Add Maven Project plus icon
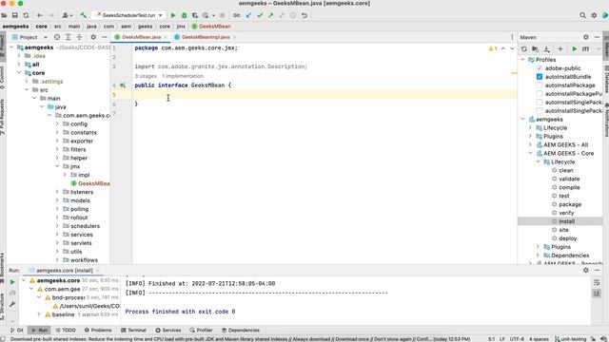This screenshot has height=342, width=609. click(560, 48)
